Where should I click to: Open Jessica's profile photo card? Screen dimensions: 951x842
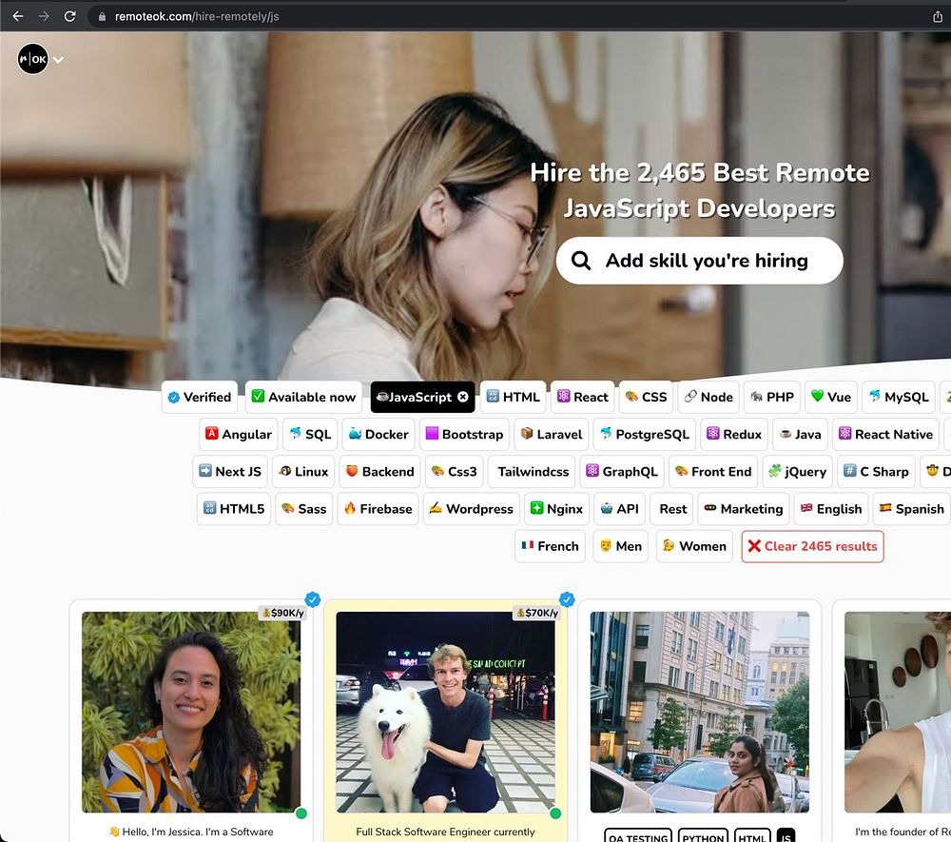point(191,712)
